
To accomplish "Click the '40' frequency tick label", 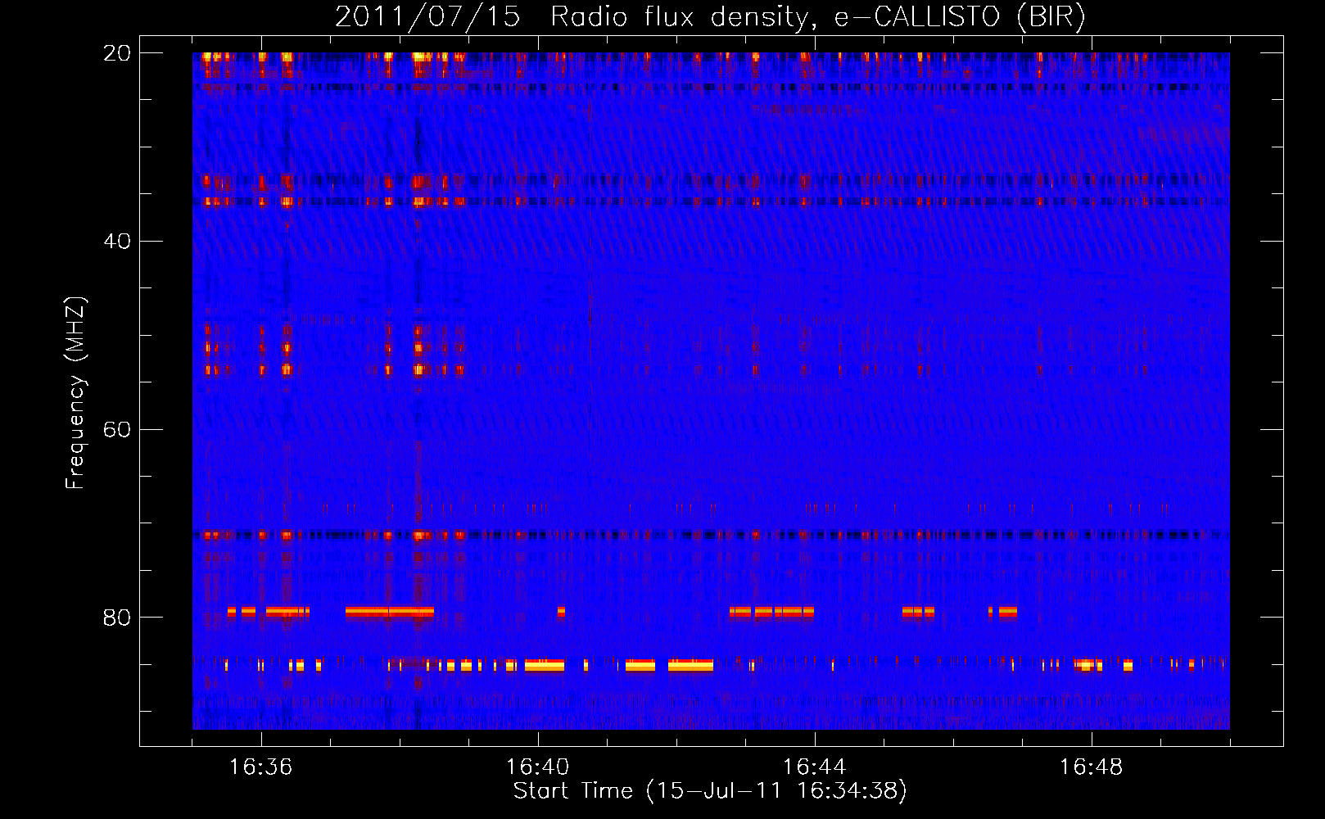I will coord(117,241).
